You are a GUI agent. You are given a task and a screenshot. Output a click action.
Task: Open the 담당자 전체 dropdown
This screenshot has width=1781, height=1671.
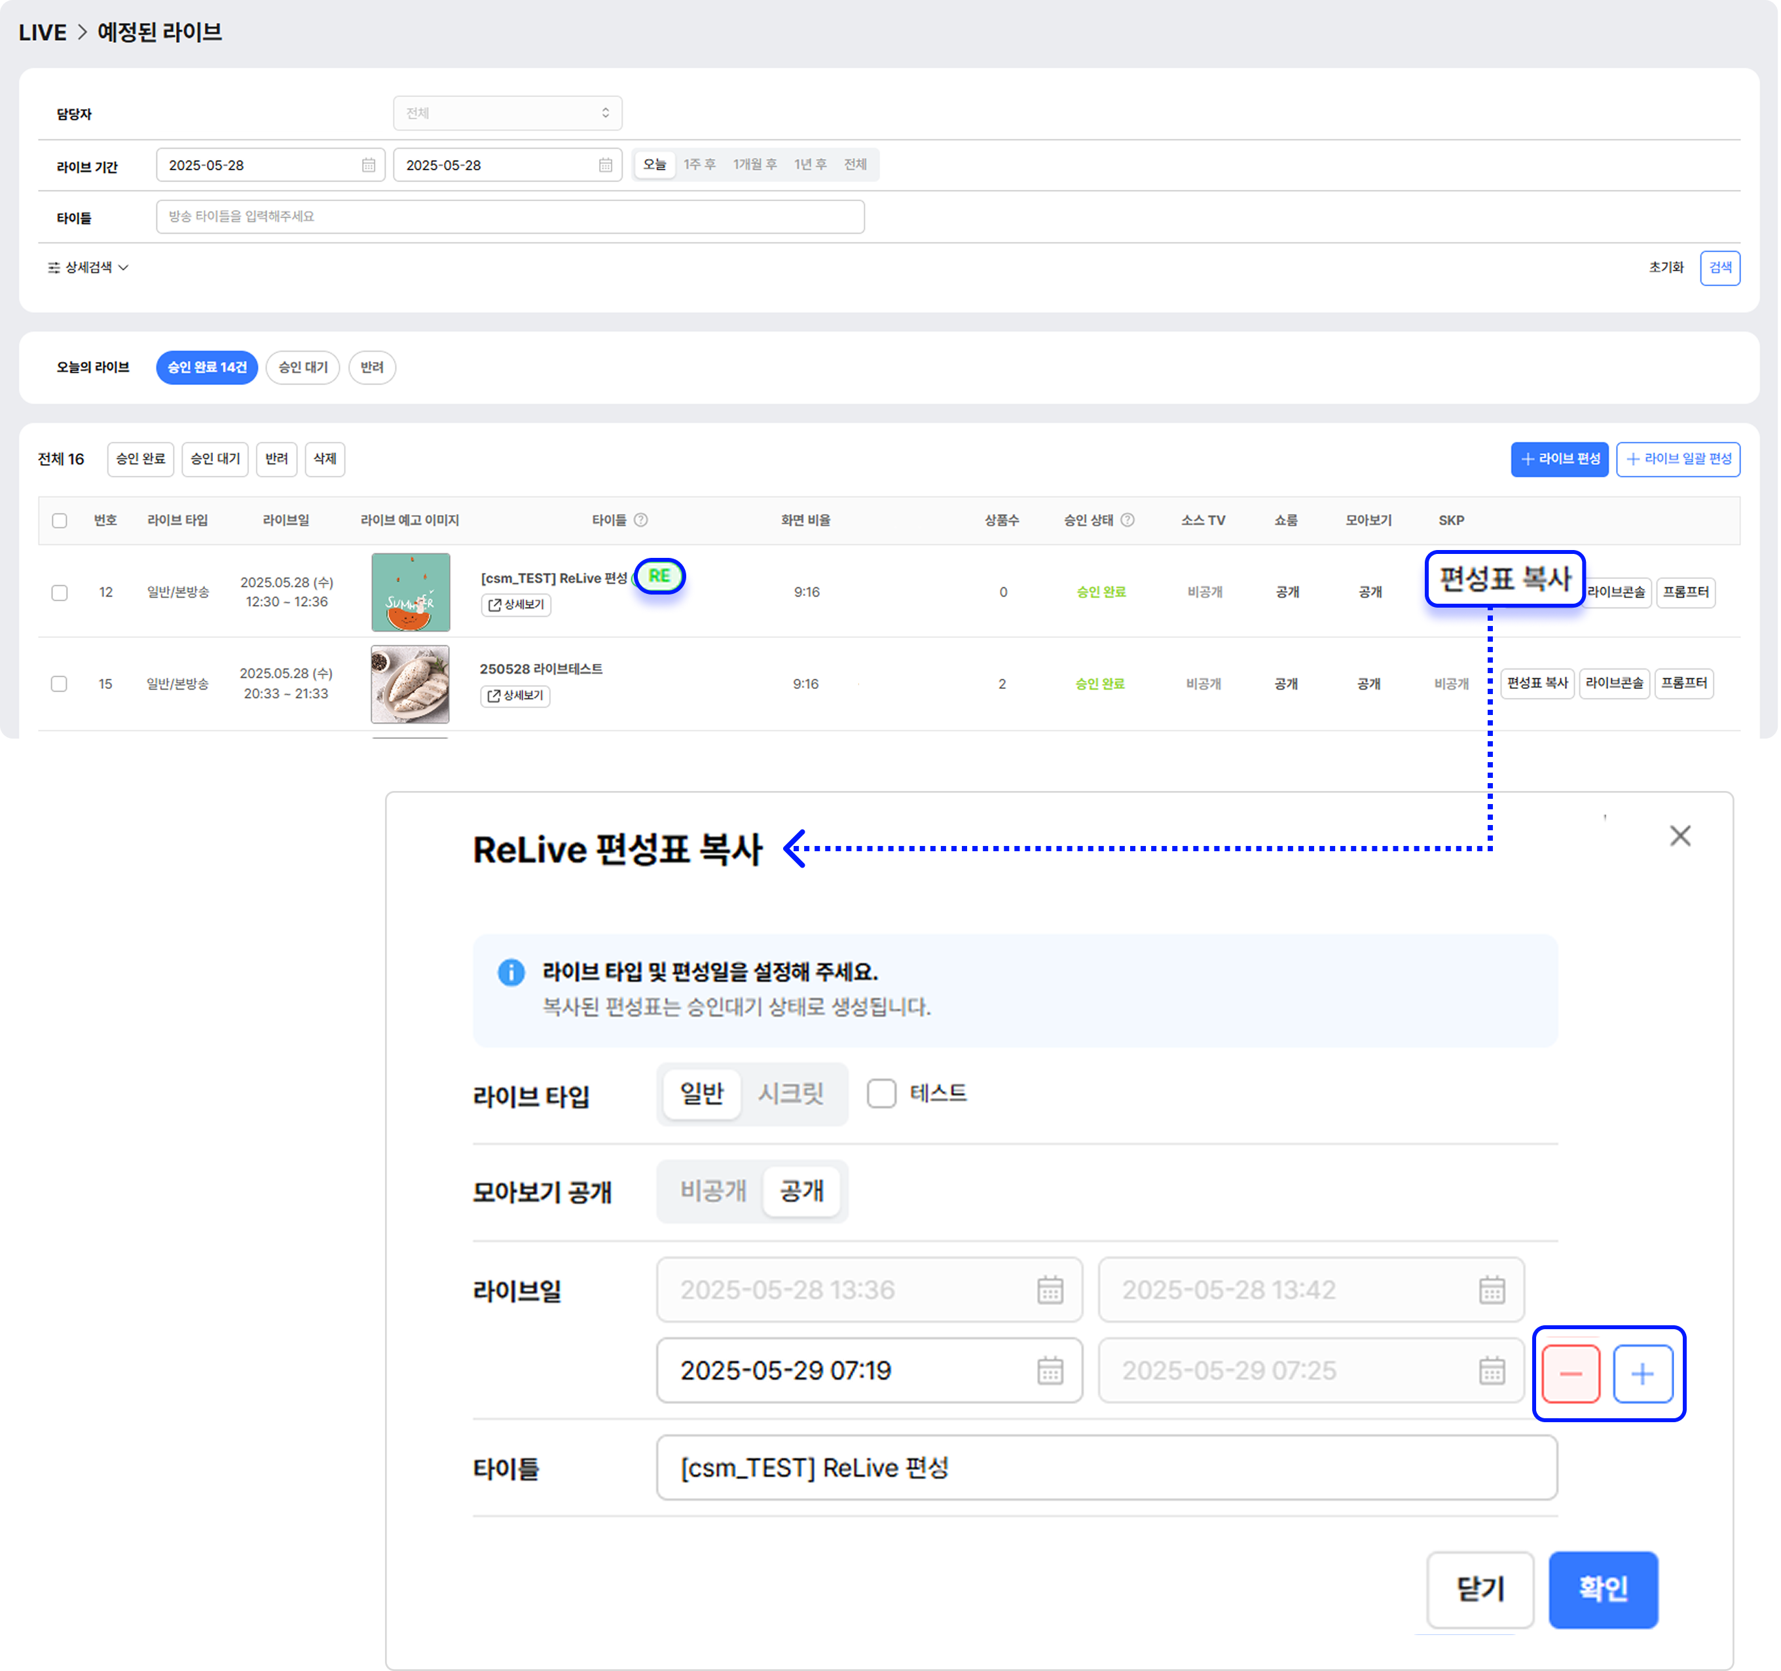click(x=507, y=113)
